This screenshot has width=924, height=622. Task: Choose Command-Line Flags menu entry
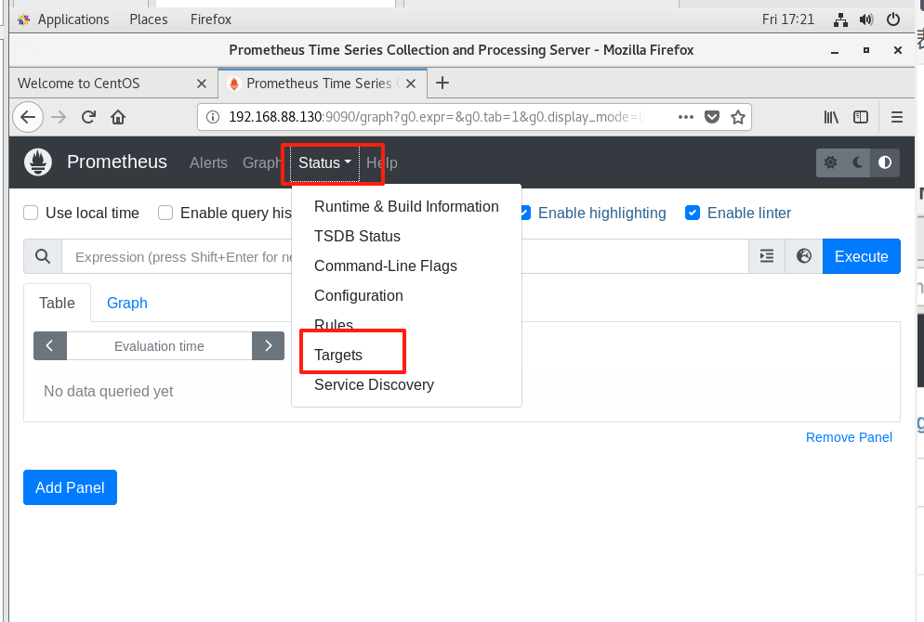click(x=406, y=266)
